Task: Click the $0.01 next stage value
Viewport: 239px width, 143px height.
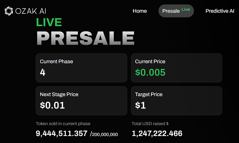Action: [52, 105]
